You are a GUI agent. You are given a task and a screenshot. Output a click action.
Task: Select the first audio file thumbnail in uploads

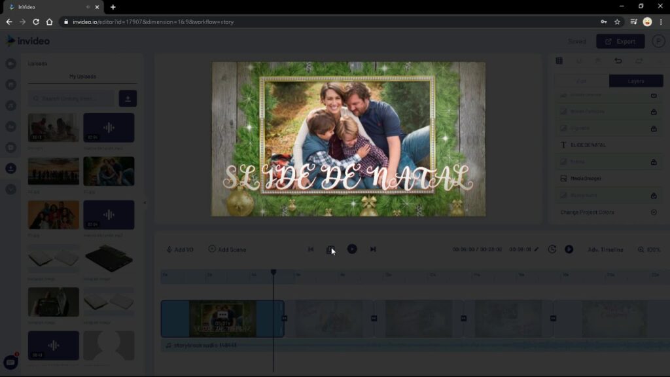[109, 128]
